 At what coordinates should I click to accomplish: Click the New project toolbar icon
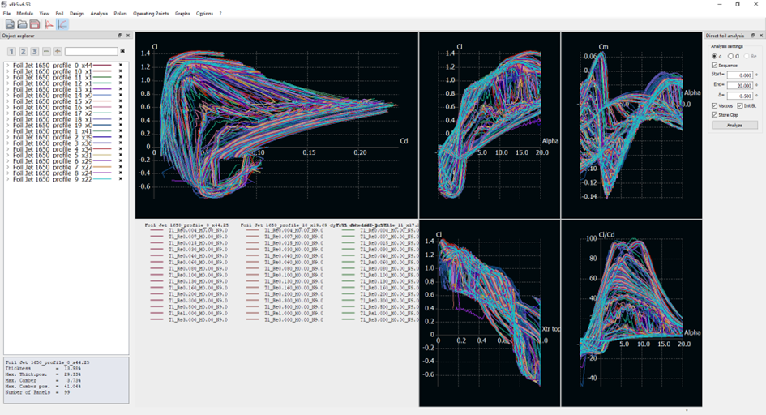click(10, 24)
